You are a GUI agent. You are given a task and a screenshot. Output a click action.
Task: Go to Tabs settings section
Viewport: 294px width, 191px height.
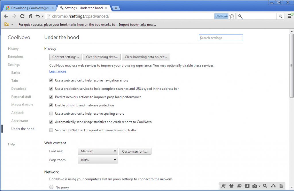[x=15, y=81]
